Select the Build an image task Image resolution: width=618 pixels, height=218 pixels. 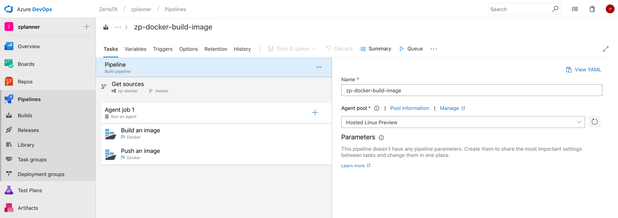(216, 134)
